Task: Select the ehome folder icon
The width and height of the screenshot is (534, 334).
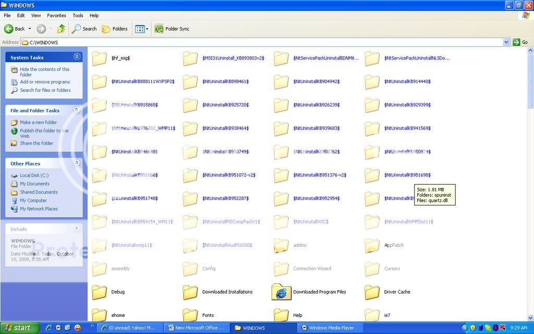Action: point(100,315)
